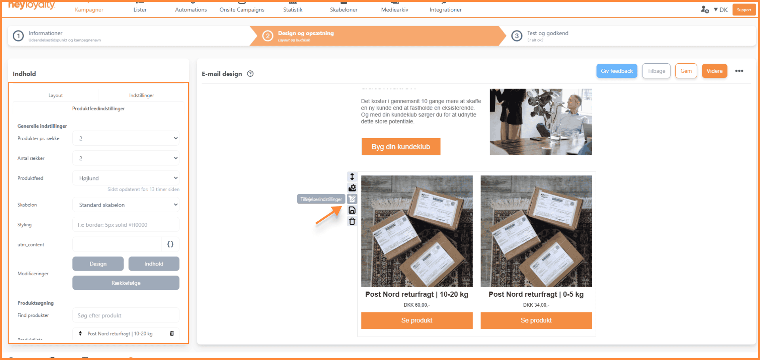Click the Rækkefølge button
Viewport: 760px width, 360px height.
126,283
